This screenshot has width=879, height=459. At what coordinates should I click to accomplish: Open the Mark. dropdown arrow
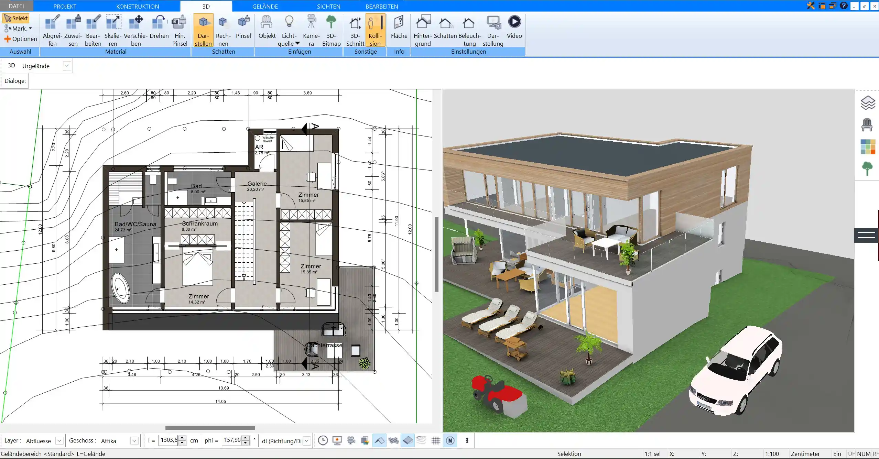[x=30, y=29]
